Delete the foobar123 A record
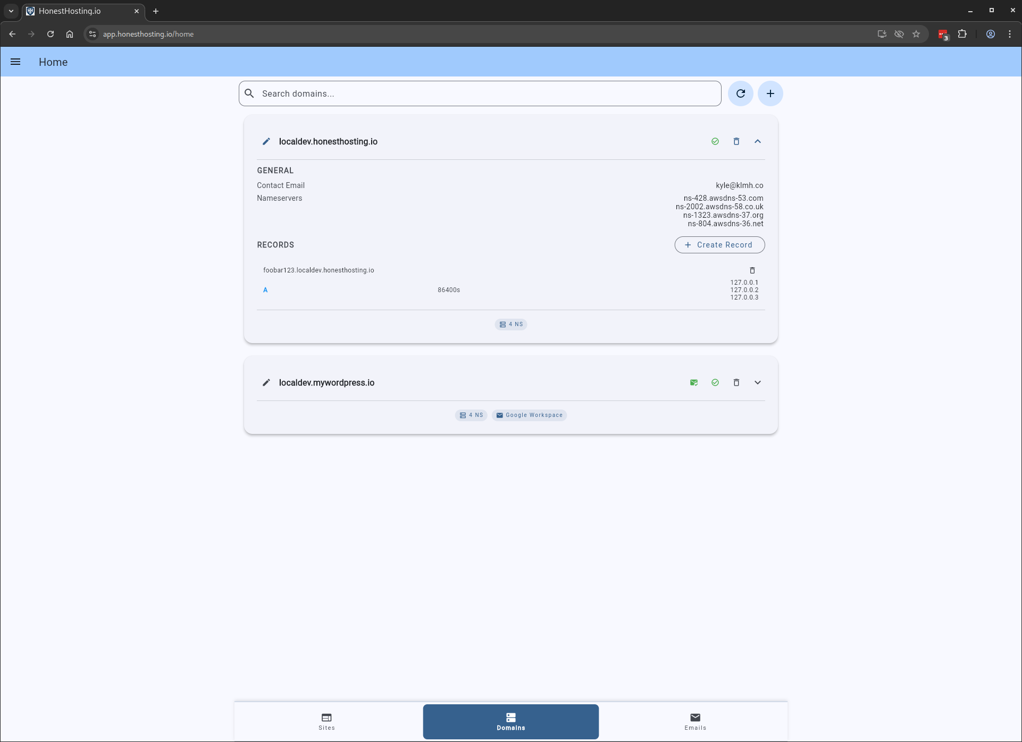Viewport: 1022px width, 742px height. point(752,270)
